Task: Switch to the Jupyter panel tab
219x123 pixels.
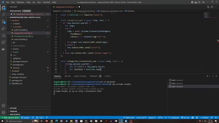Action: pyautogui.click(x=67, y=76)
